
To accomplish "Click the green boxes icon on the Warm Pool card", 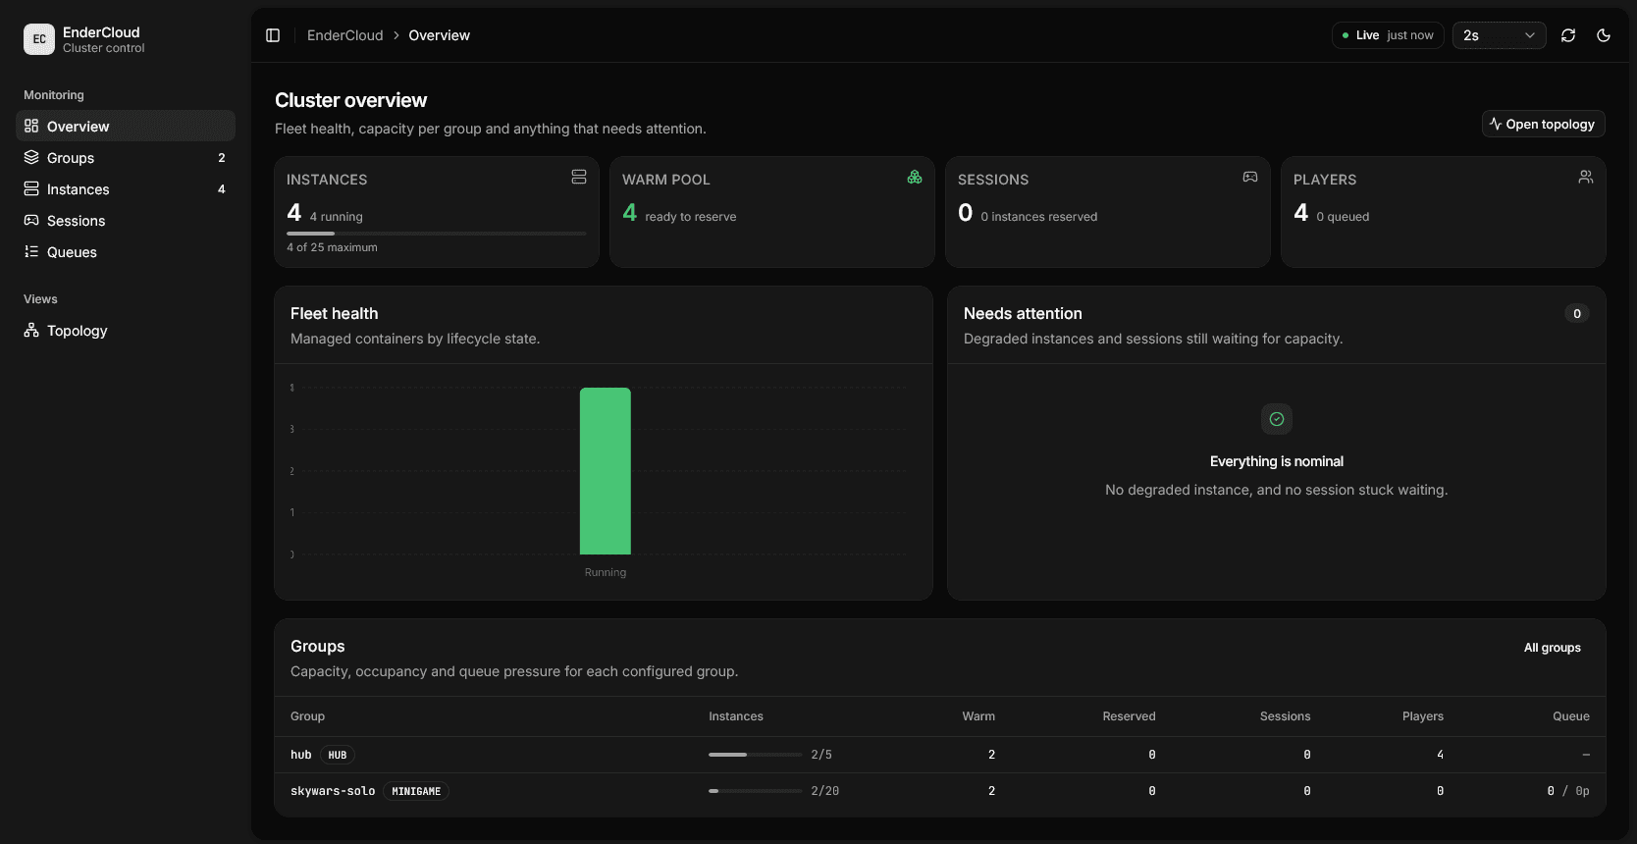I will [915, 177].
